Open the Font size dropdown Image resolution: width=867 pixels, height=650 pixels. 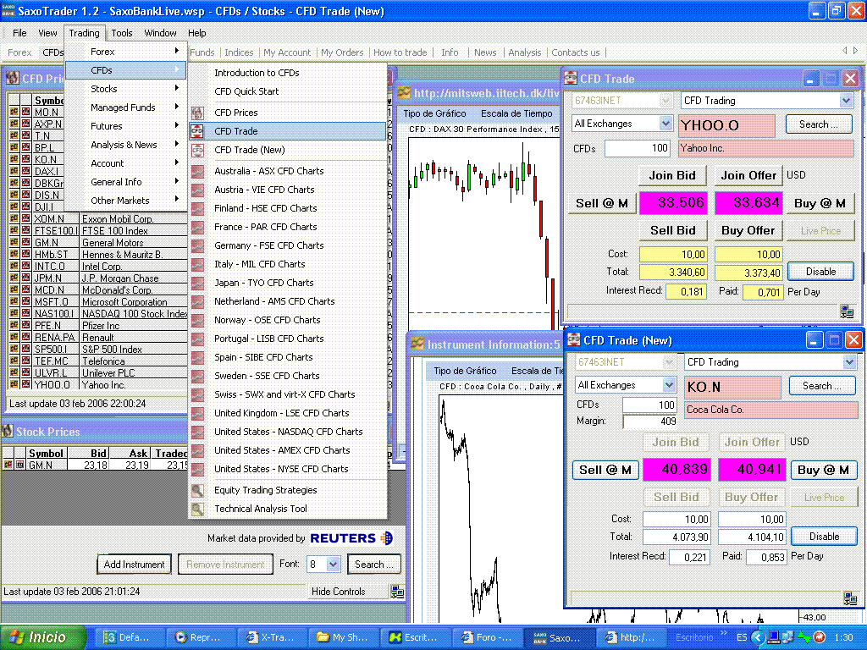coord(333,565)
